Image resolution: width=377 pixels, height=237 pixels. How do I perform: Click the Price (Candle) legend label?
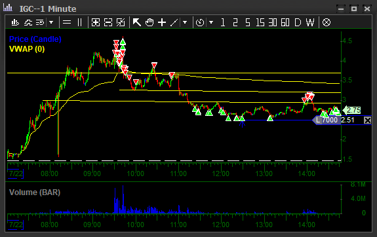point(35,39)
